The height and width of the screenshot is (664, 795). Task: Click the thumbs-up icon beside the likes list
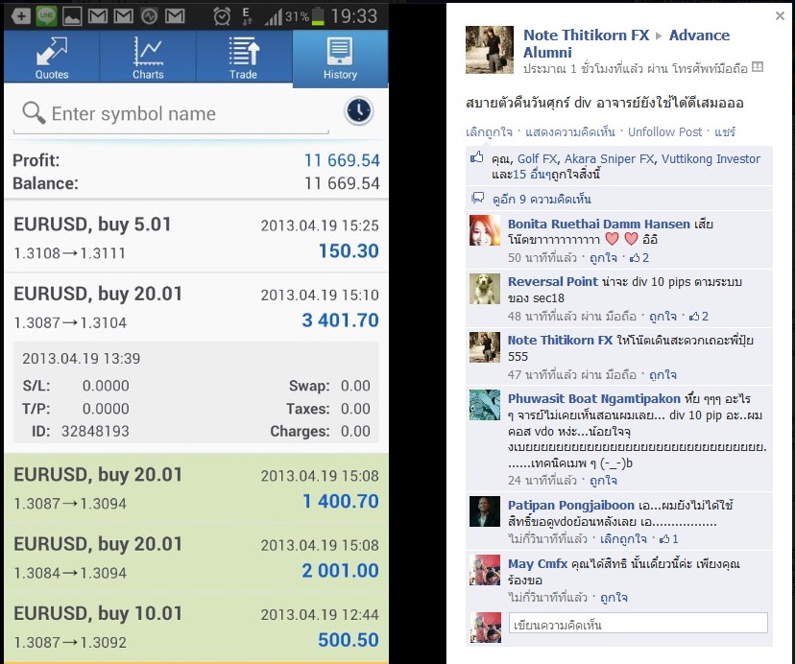pos(476,157)
